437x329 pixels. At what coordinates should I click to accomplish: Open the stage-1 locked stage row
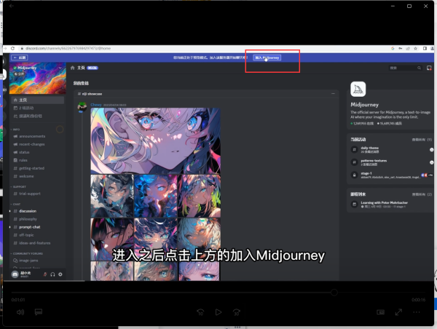coord(390,175)
